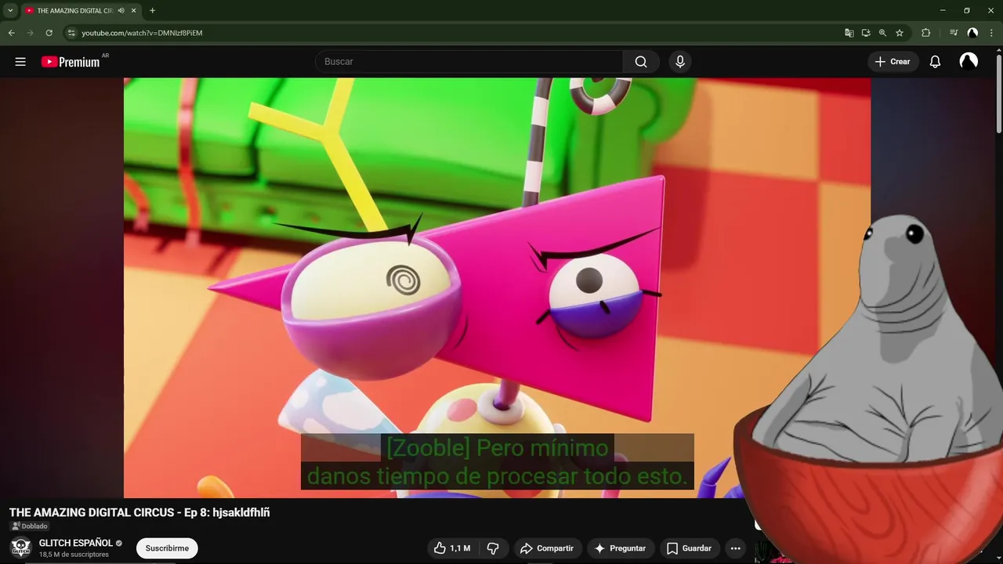Open Chrome three-dot menu
The height and width of the screenshot is (564, 1003).
pos(991,33)
